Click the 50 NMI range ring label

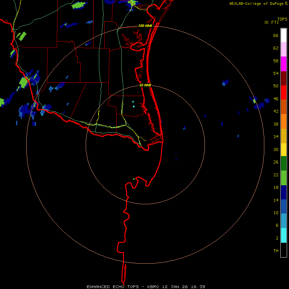(x=145, y=85)
